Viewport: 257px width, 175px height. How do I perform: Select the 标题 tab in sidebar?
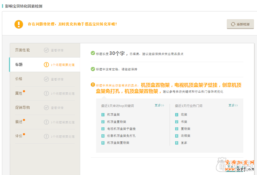(19, 65)
